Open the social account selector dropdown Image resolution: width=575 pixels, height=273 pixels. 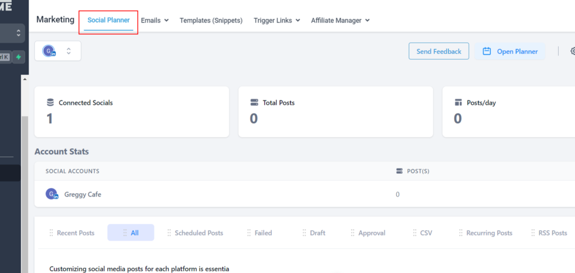(x=58, y=51)
